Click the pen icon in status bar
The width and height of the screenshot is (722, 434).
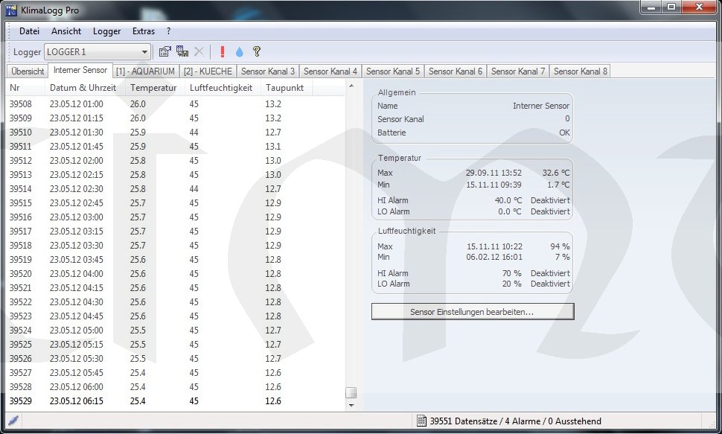point(13,421)
